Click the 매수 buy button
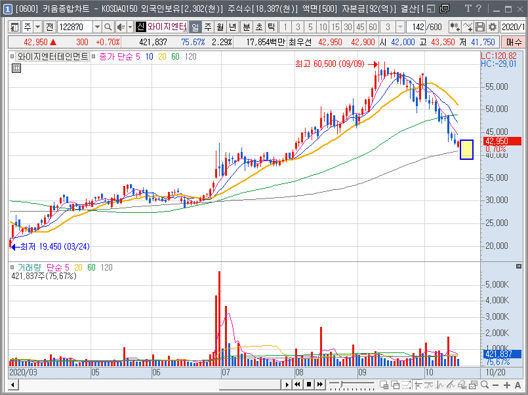Viewport: 528px width, 395px height. pos(513,42)
